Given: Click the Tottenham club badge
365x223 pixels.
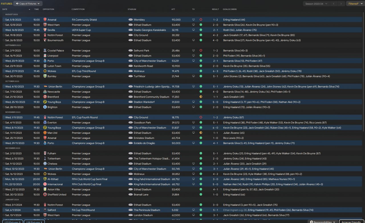Looking at the screenshot, I should [45, 158].
